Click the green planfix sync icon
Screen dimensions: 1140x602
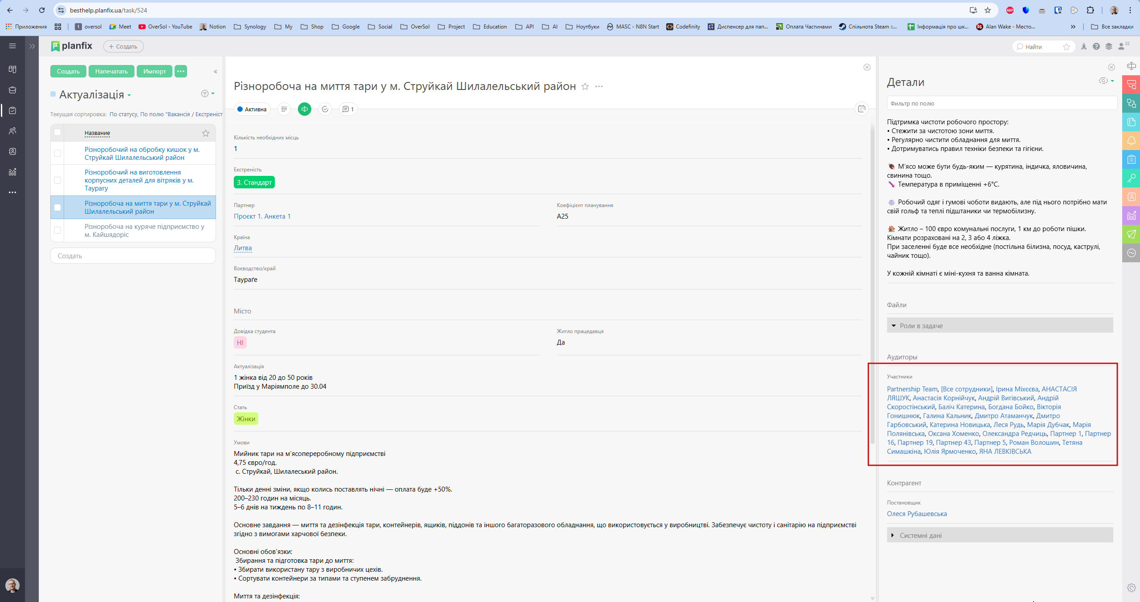pos(305,109)
